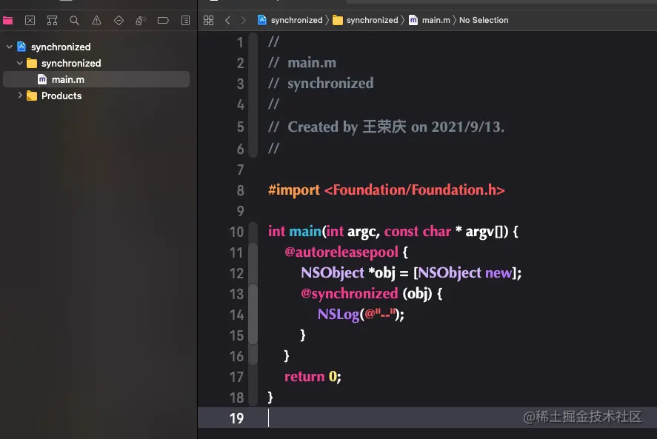Open the Project navigator folder icon
Viewport: 657px width, 439px height.
click(x=8, y=20)
